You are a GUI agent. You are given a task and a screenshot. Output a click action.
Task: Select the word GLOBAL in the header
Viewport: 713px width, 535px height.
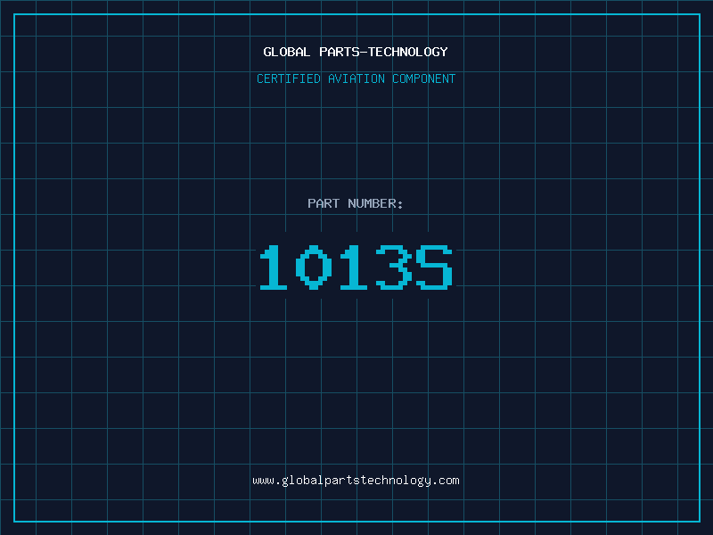286,52
